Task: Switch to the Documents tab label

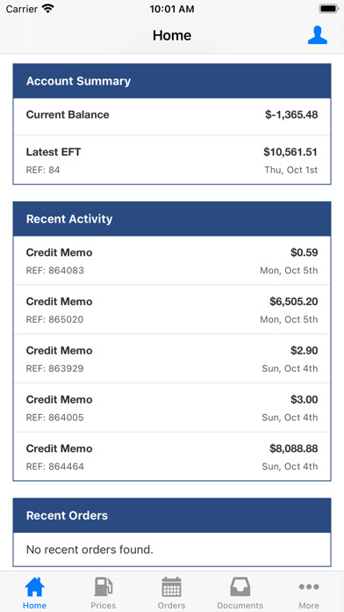Action: [240, 605]
